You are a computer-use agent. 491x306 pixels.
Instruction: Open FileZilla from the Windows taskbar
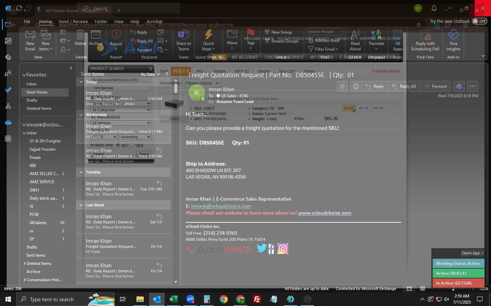tap(257, 299)
